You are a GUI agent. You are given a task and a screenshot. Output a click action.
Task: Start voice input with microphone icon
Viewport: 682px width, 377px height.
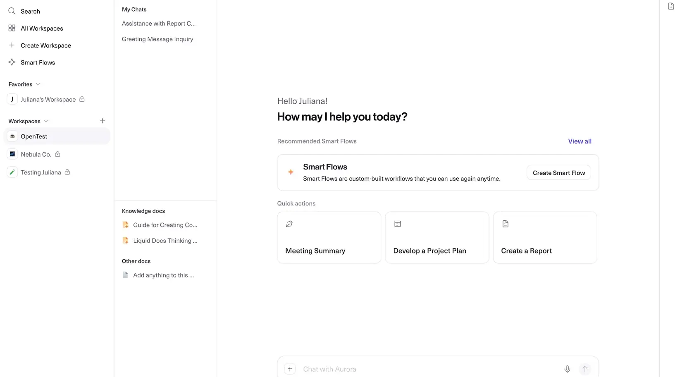click(567, 369)
